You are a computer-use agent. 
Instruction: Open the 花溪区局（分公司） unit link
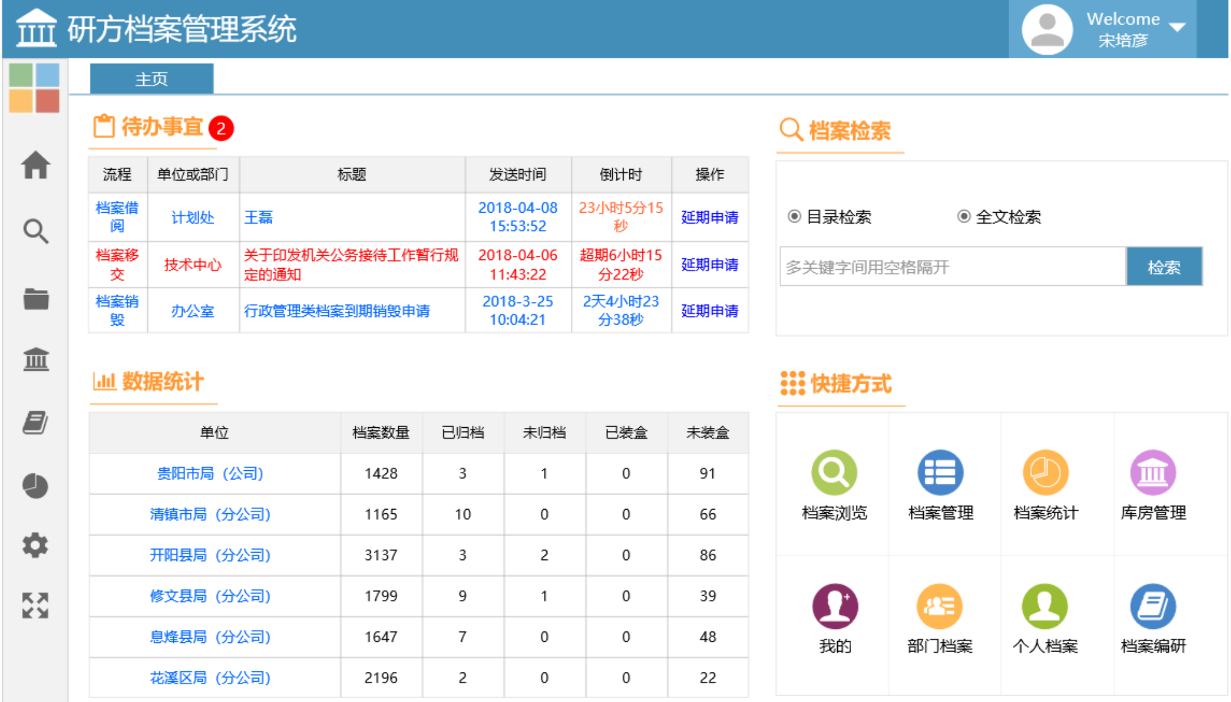pos(210,677)
